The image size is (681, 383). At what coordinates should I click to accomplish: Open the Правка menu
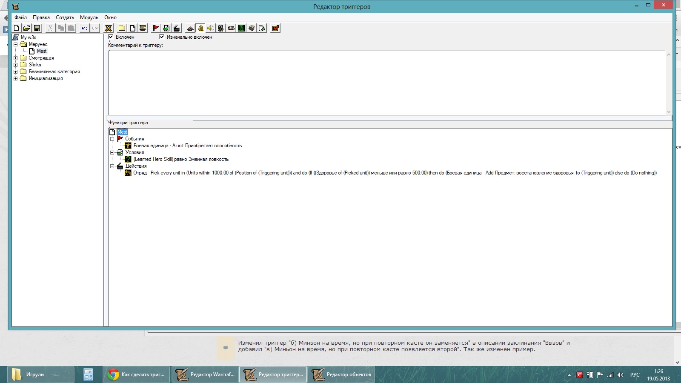tap(41, 17)
